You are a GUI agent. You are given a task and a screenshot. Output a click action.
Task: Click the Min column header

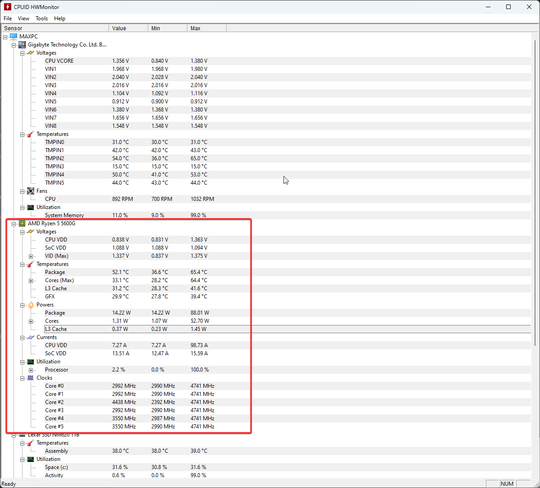pyautogui.click(x=168, y=28)
